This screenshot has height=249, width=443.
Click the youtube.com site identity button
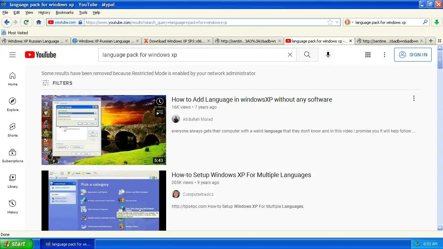(65, 22)
